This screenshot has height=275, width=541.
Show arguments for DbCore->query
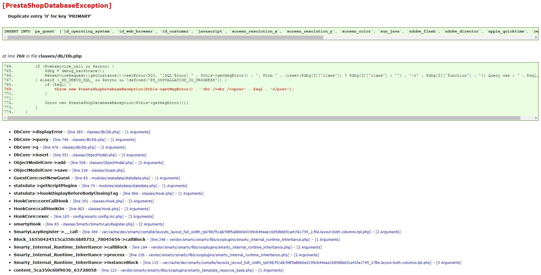pos(123,140)
